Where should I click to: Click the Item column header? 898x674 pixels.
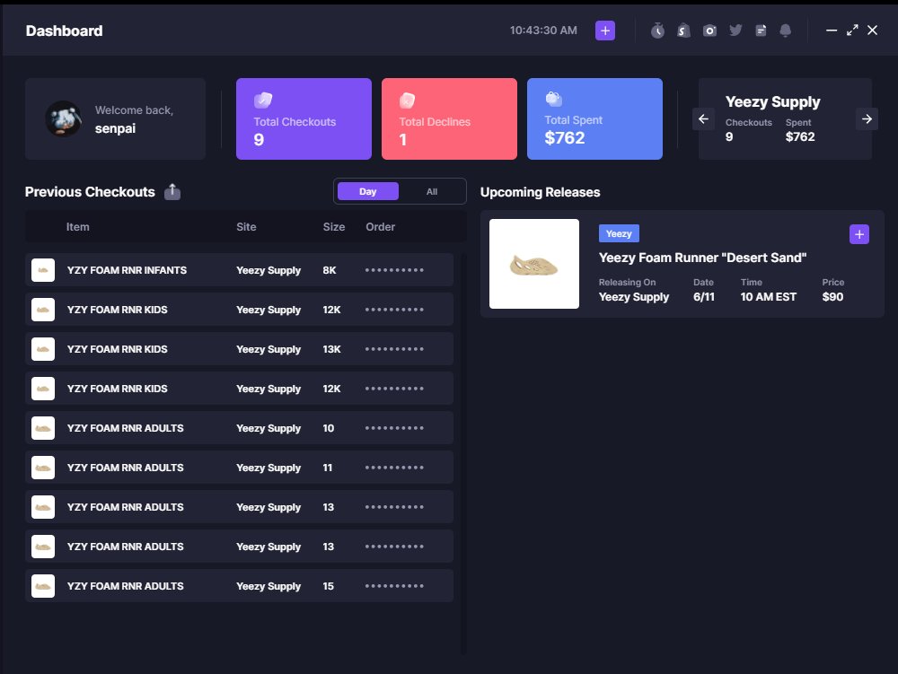click(77, 227)
